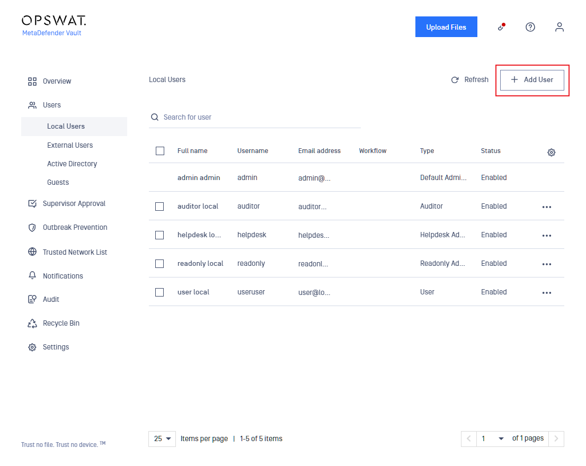
Task: Open the Recycle Bin page
Action: point(61,324)
